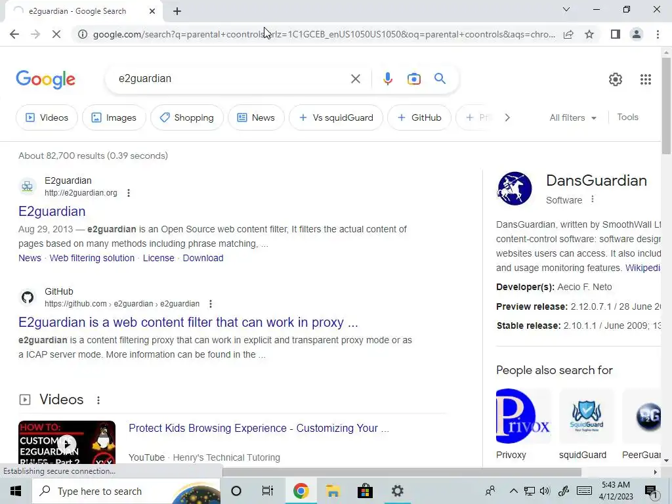Open Protect Kids Browsing Experience video link

pos(259,428)
